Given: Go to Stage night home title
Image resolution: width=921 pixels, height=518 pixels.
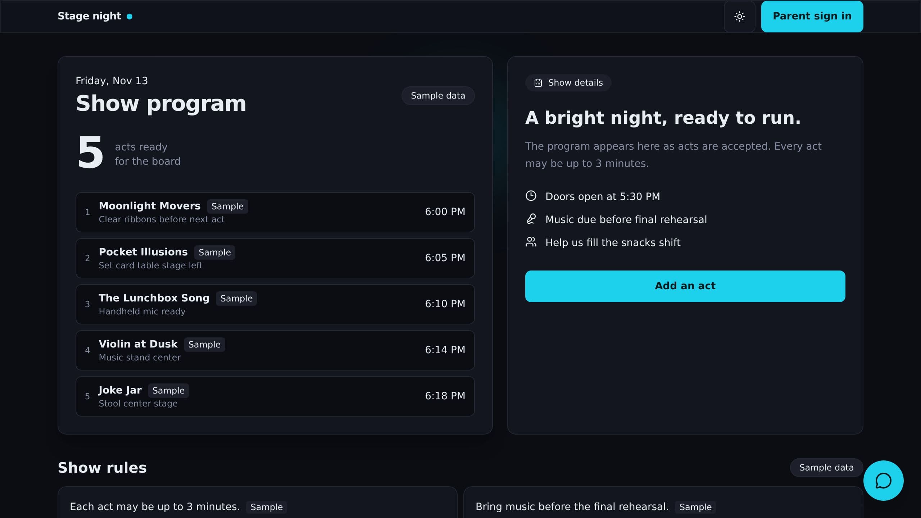Looking at the screenshot, I should [x=89, y=16].
